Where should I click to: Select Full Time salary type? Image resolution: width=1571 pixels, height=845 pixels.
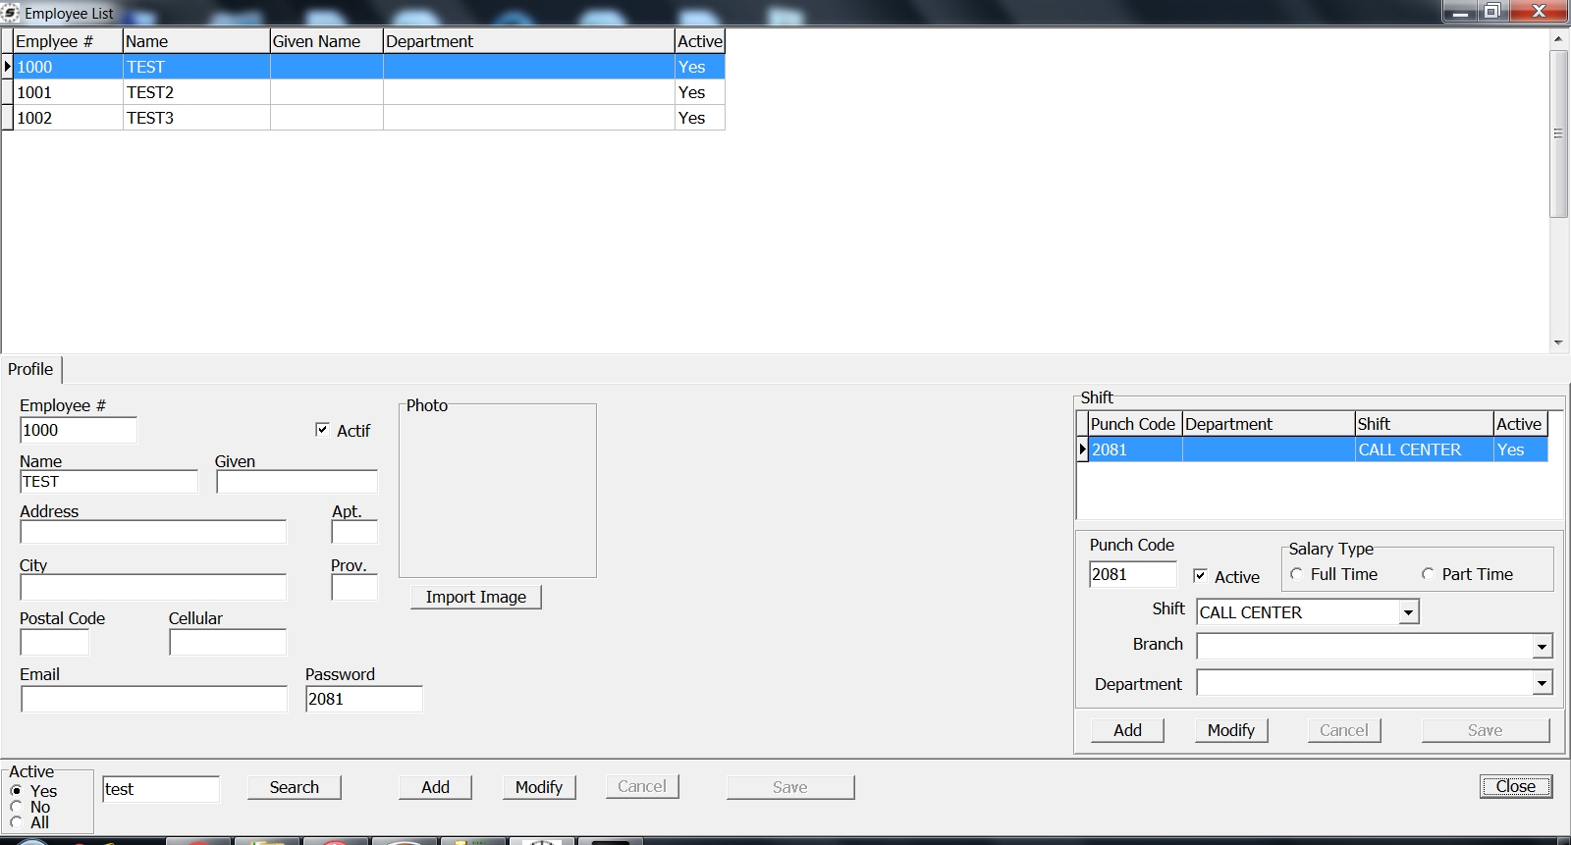[x=1297, y=574]
